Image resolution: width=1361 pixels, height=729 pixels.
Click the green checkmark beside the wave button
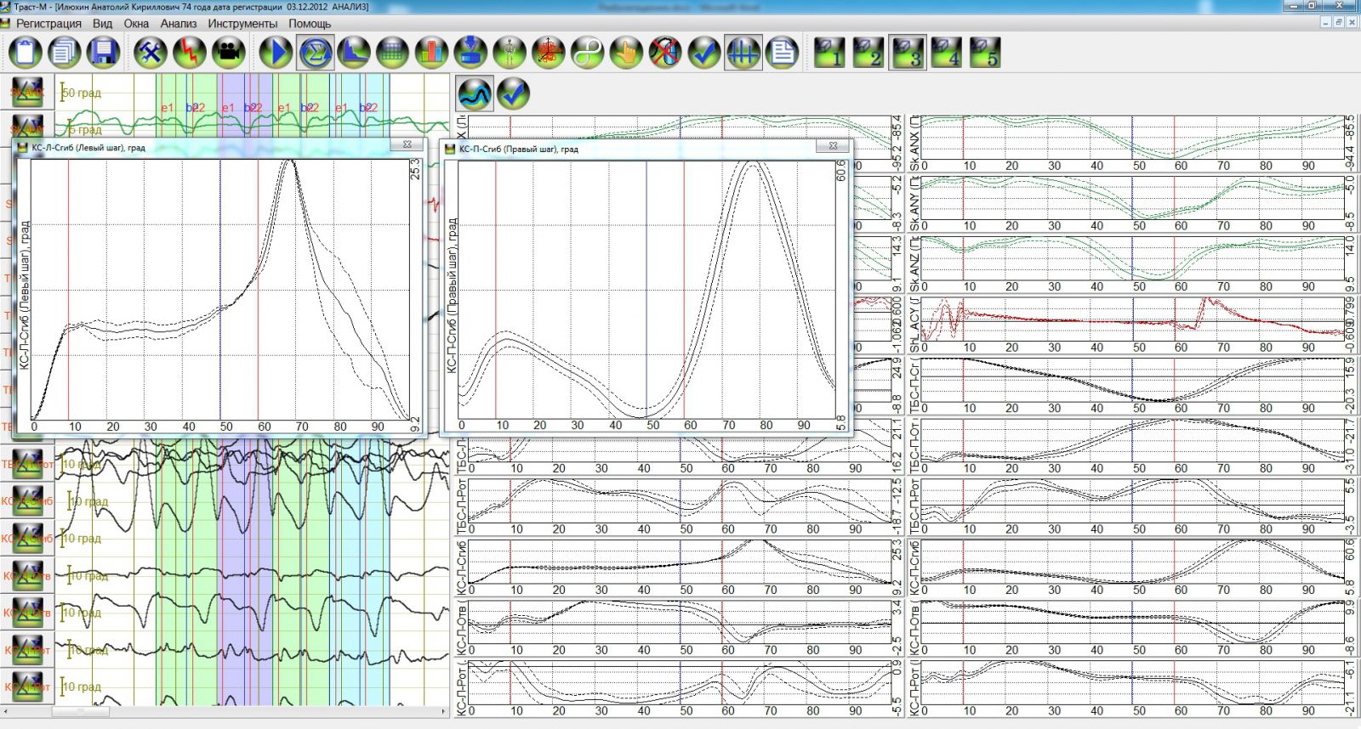(514, 93)
